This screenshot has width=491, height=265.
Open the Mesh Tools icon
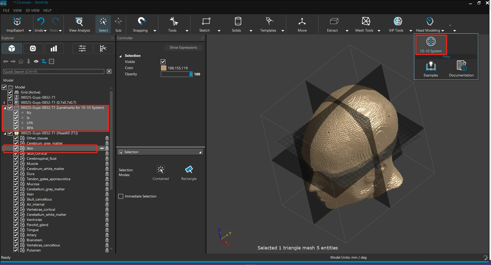click(x=366, y=21)
